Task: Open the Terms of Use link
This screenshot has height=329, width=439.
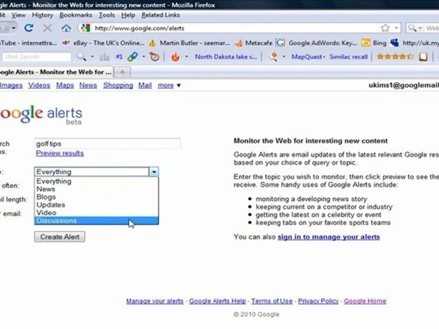Action: [272, 301]
